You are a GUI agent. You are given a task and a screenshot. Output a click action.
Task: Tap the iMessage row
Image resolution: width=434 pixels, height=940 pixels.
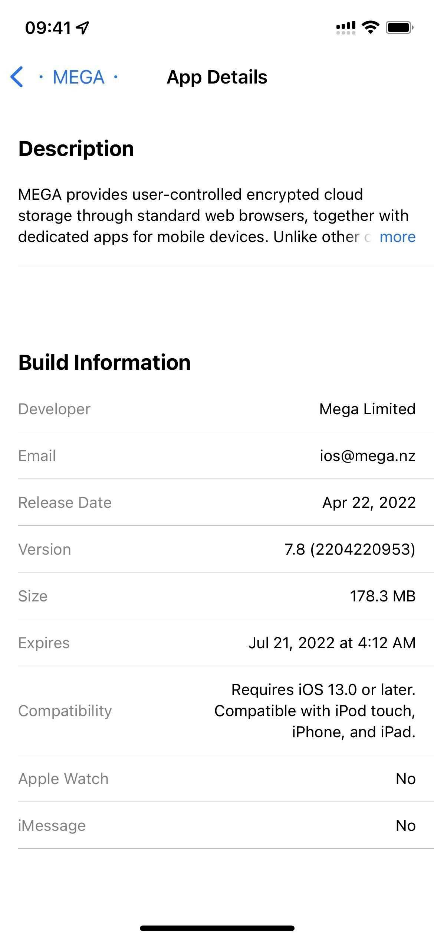pyautogui.click(x=217, y=825)
